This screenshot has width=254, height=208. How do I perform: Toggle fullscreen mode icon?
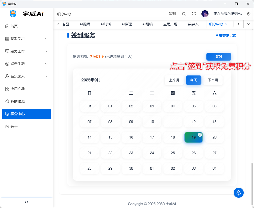click(x=194, y=14)
